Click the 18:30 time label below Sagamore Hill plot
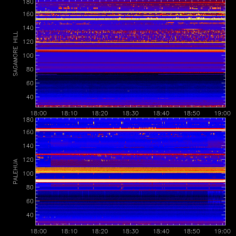The height and width of the screenshot is (236, 236). (x=130, y=113)
